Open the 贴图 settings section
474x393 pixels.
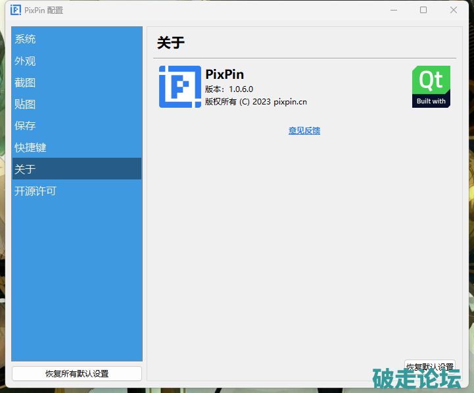77,104
